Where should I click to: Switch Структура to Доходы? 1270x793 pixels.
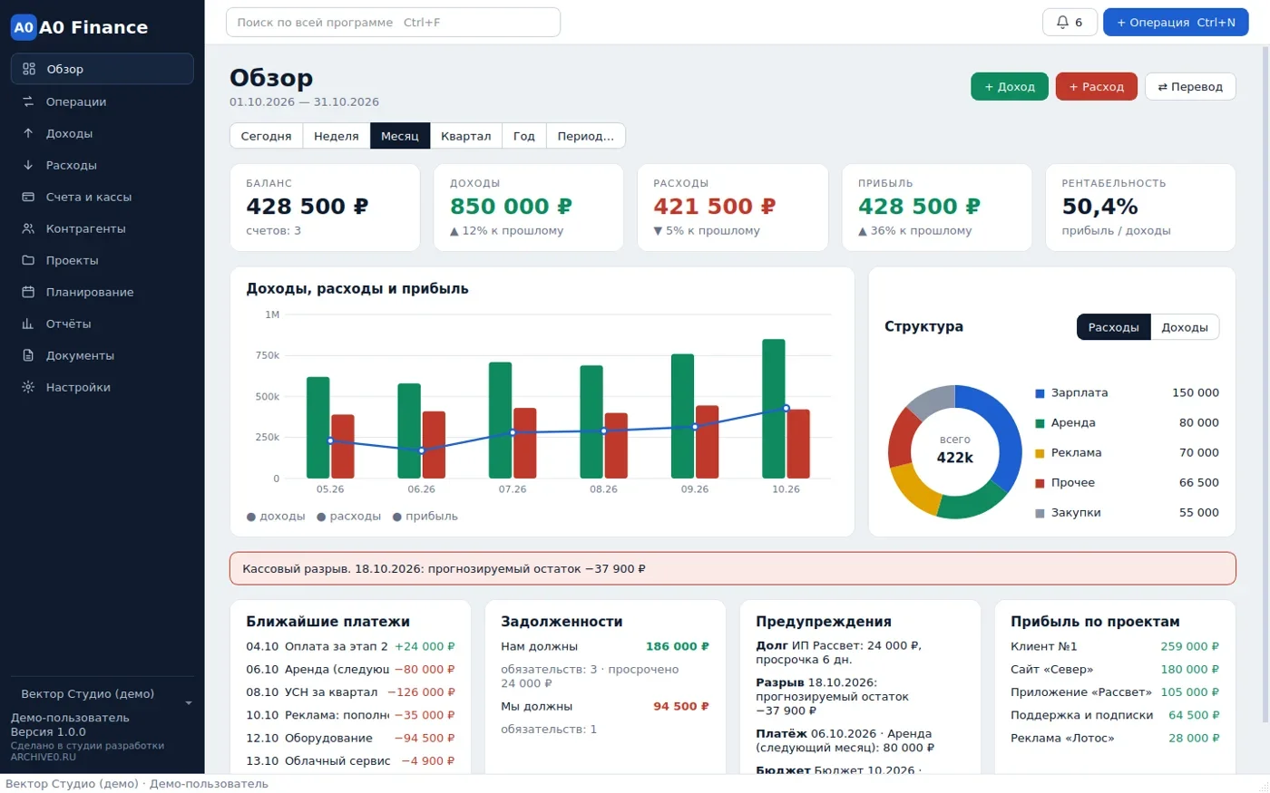tap(1185, 327)
